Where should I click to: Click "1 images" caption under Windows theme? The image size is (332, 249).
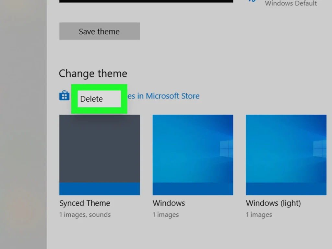pyautogui.click(x=166, y=215)
